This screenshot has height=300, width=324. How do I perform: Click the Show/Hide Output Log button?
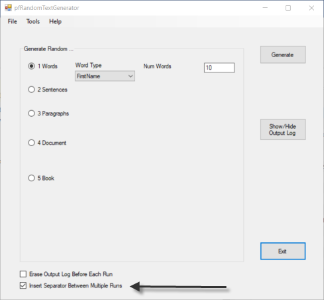(x=283, y=129)
